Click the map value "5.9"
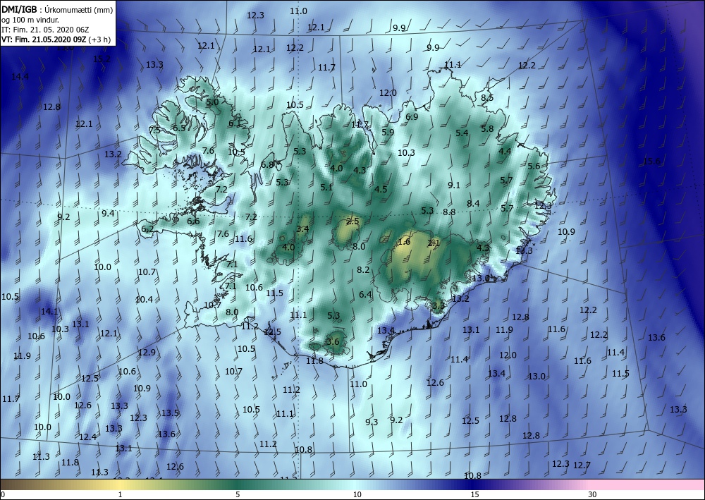Screen dimensions: 705x500 (388, 132)
